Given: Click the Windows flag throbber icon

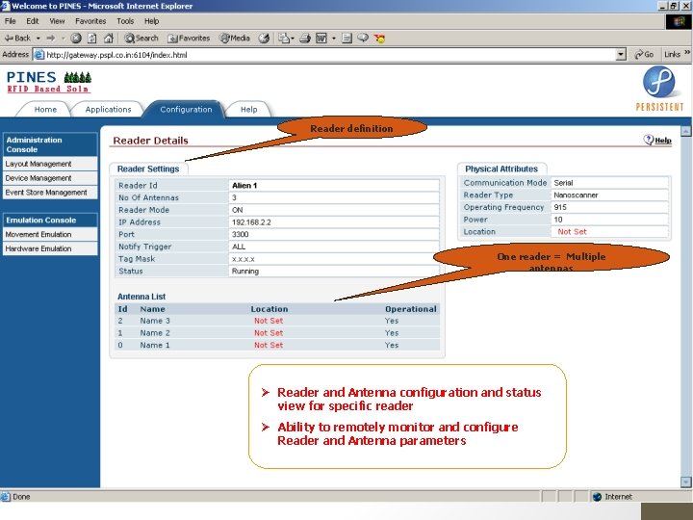Looking at the screenshot, I should [x=679, y=21].
